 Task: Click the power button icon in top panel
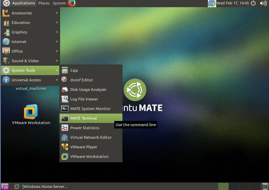(x=253, y=3)
